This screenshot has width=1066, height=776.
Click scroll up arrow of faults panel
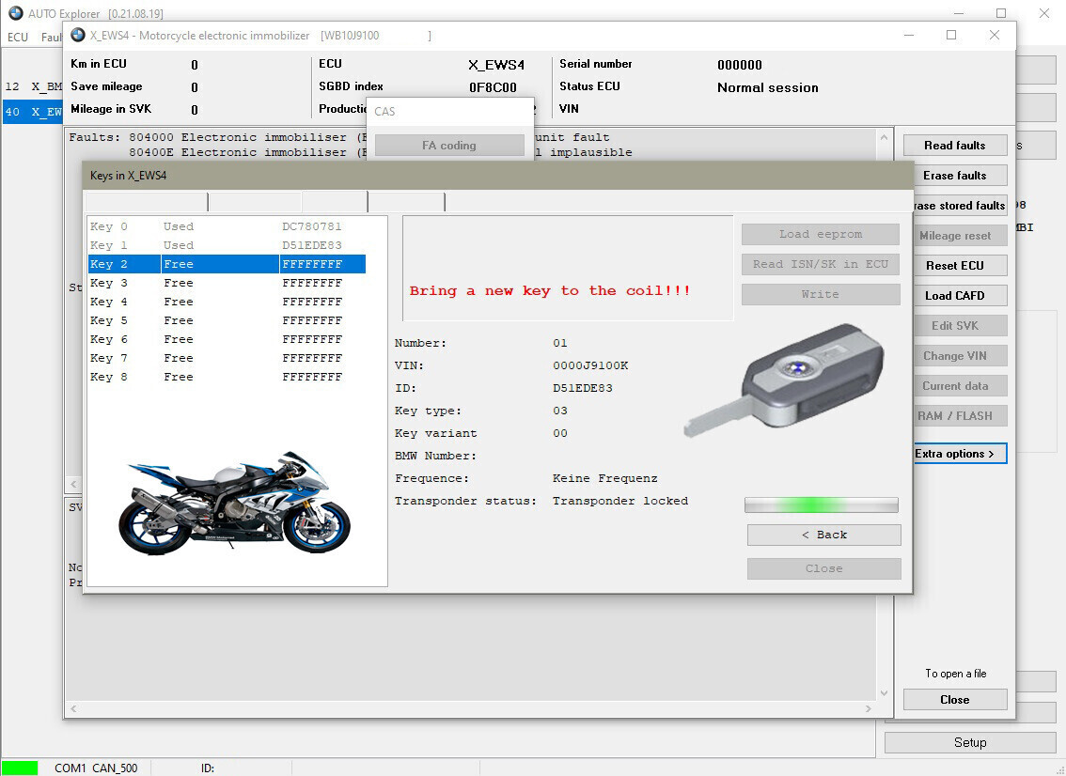tap(884, 137)
